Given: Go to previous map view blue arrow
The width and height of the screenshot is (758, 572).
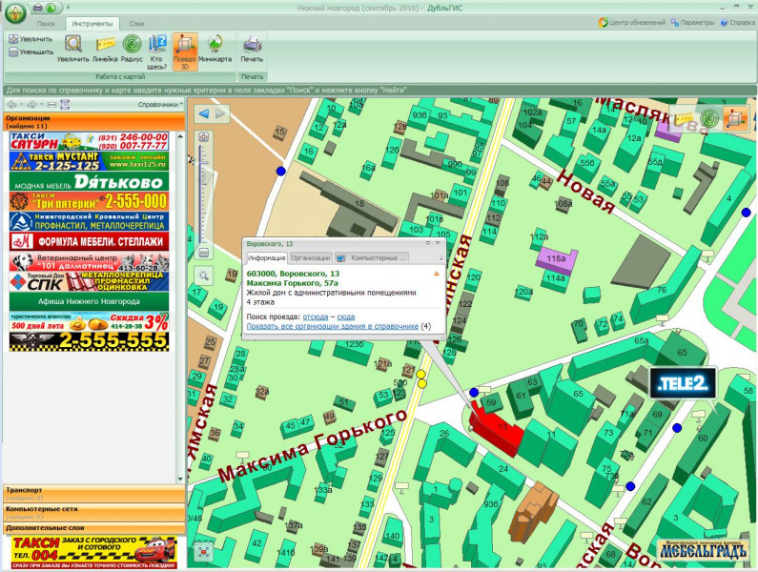Looking at the screenshot, I should 203,113.
